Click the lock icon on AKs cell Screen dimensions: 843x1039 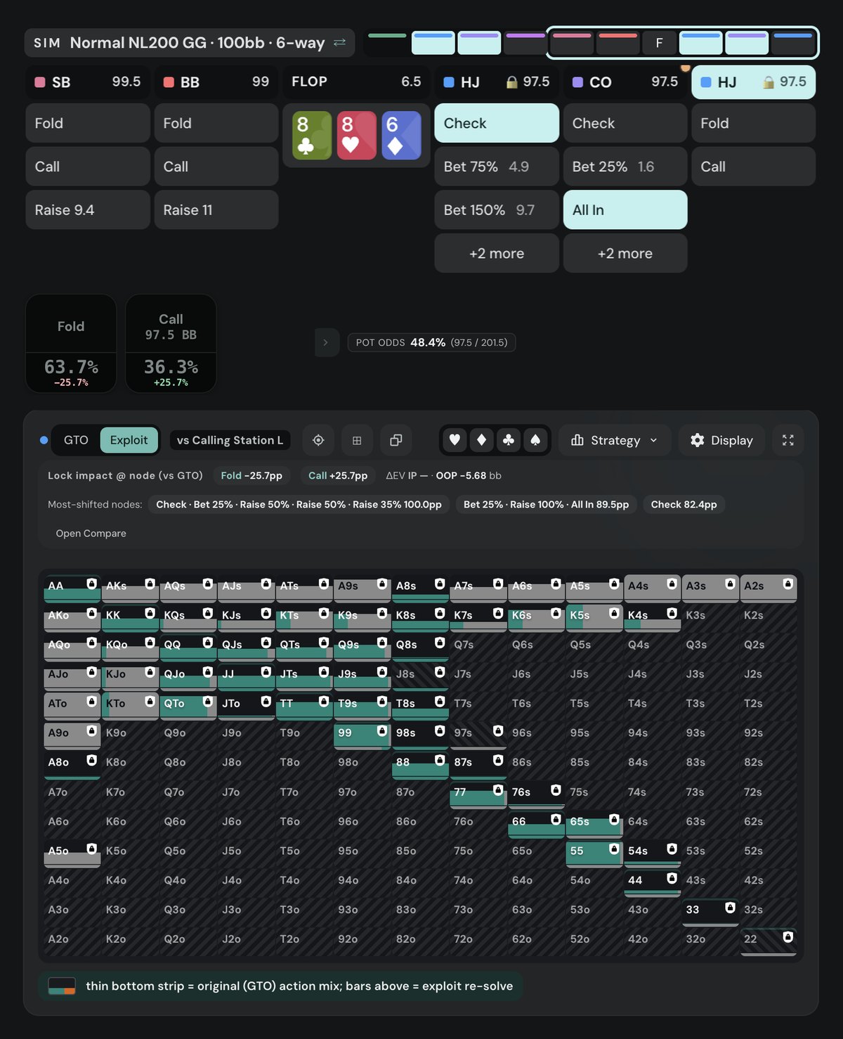(x=150, y=584)
